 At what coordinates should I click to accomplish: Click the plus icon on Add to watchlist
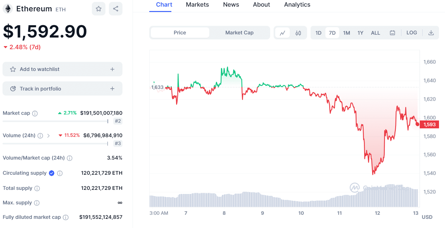[x=112, y=69]
